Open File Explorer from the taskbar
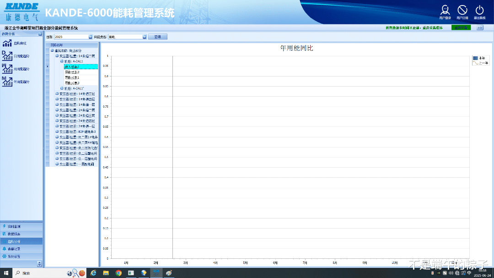The height and width of the screenshot is (278, 494). (x=106, y=273)
